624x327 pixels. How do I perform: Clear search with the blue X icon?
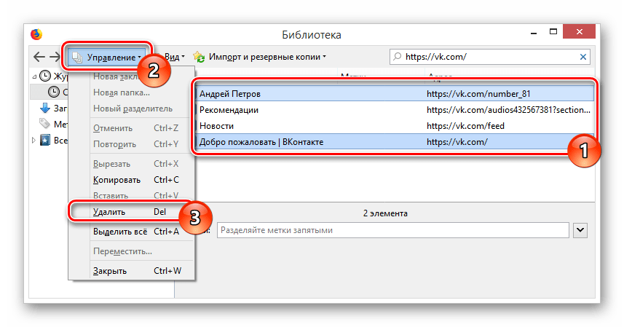(583, 57)
